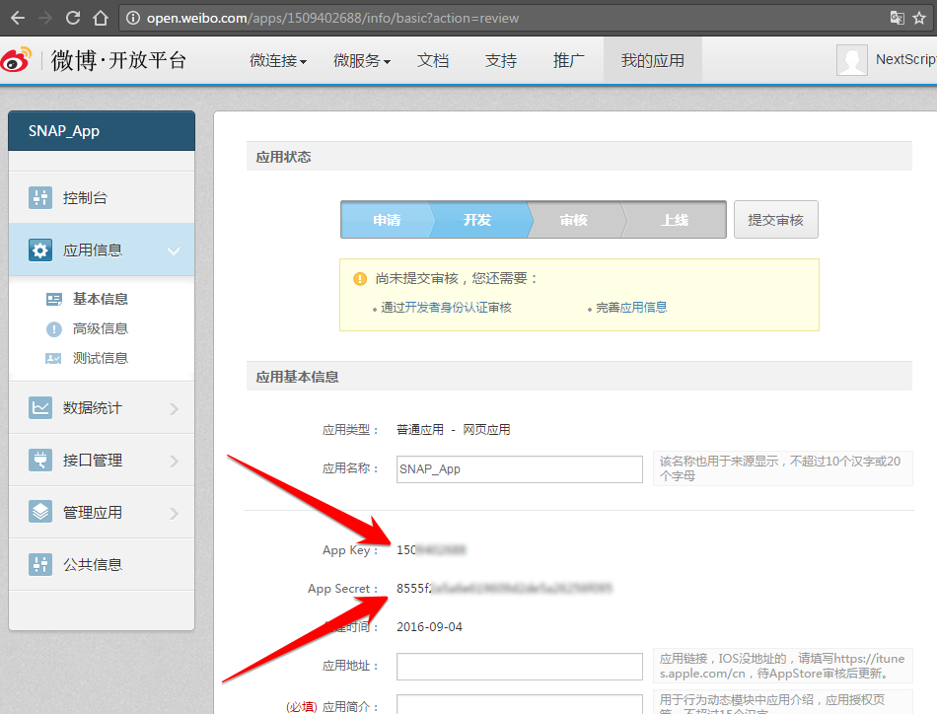Focus the 应用名称 input field
The height and width of the screenshot is (714, 937).
pos(519,469)
